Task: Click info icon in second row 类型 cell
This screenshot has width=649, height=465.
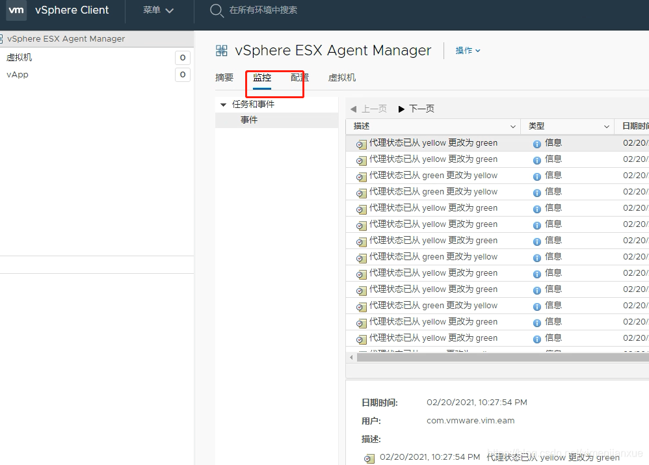Action: [x=537, y=160]
